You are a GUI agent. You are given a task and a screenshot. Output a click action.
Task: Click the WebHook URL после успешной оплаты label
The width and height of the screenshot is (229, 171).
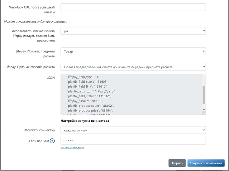[32, 10]
